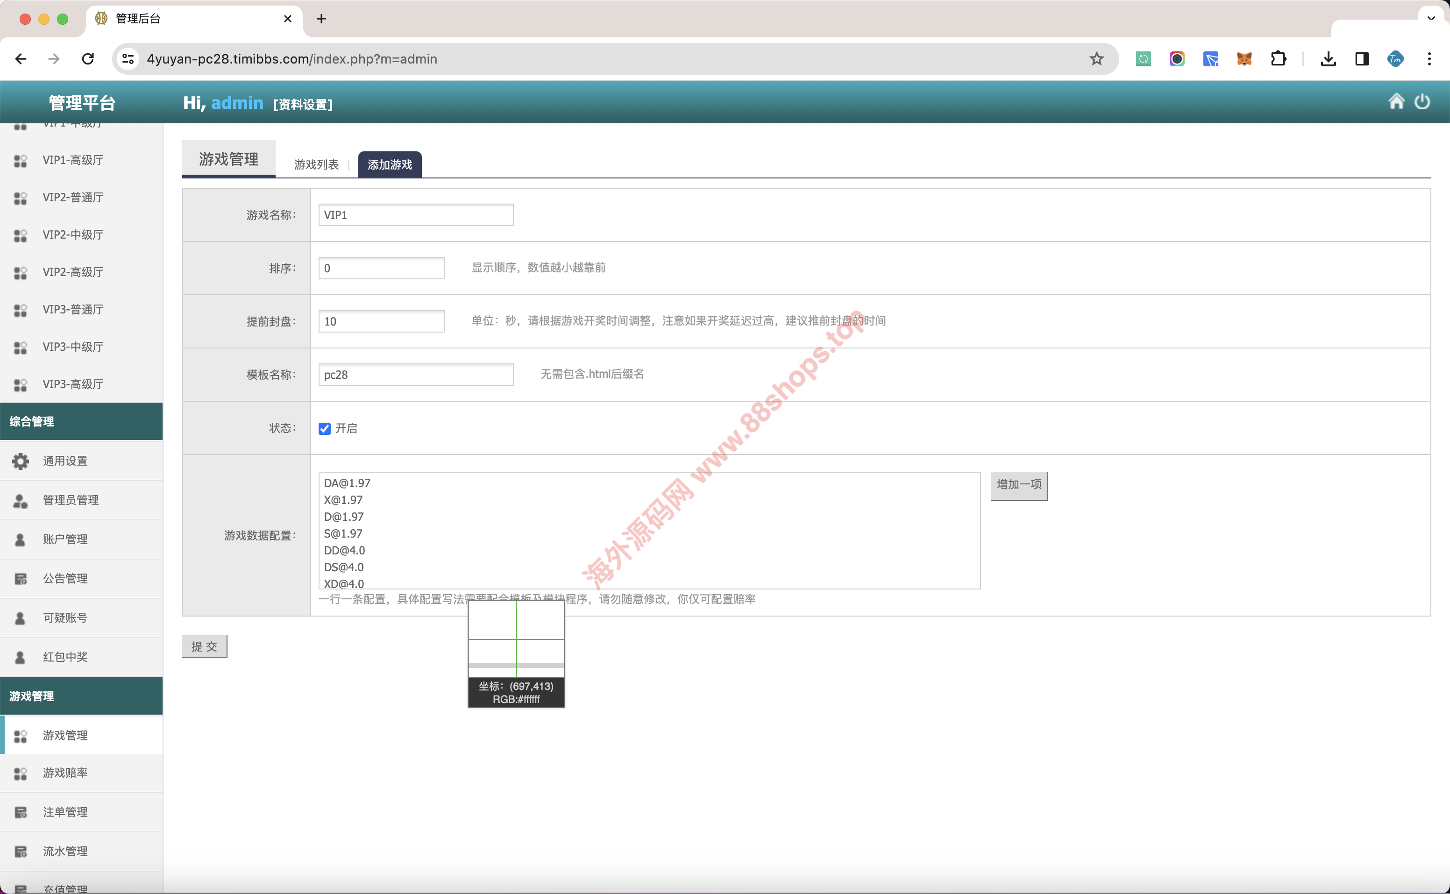The image size is (1450, 894).
Task: Open the [资料设置] profile link
Action: (303, 105)
